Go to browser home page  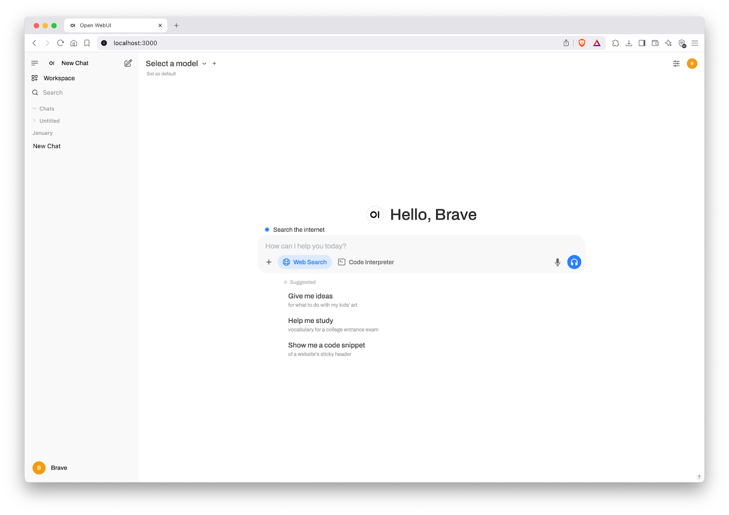click(x=73, y=43)
